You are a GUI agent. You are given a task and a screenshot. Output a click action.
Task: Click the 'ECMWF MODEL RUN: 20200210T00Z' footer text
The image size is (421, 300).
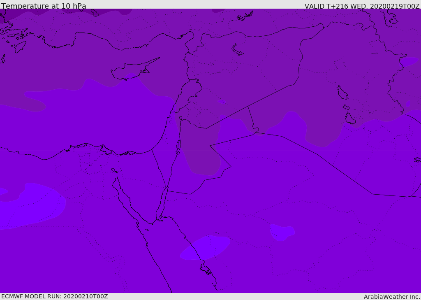point(55,296)
